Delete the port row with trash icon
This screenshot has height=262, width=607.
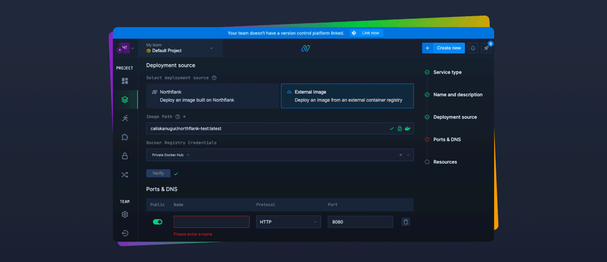click(406, 222)
